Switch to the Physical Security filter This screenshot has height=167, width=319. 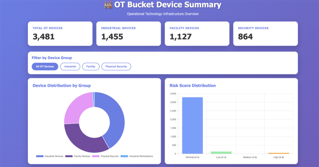tap(116, 67)
